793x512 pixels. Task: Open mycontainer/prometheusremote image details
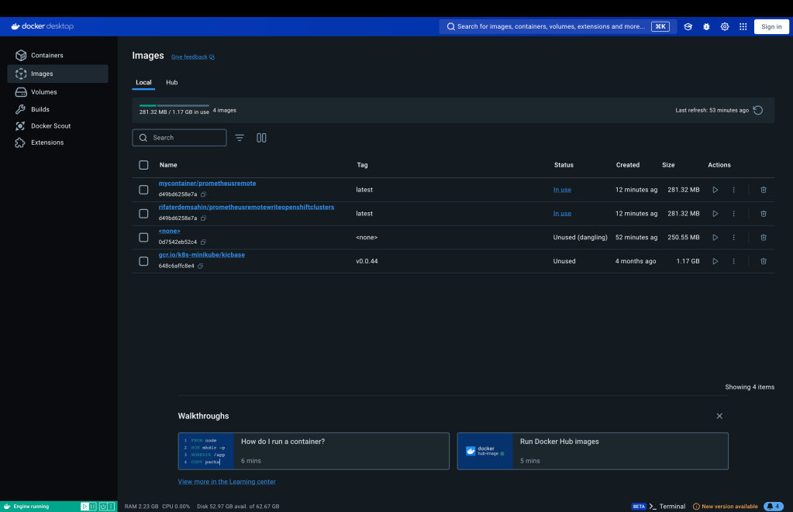click(x=207, y=184)
